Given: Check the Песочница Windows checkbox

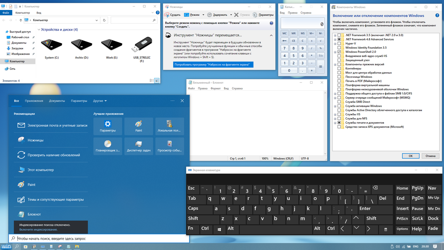Looking at the screenshot, I should point(339,77).
